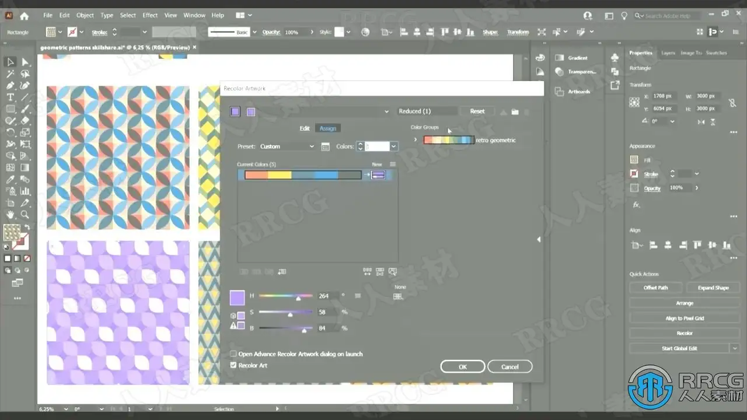
Task: Save new color group folder icon
Action: 515,111
